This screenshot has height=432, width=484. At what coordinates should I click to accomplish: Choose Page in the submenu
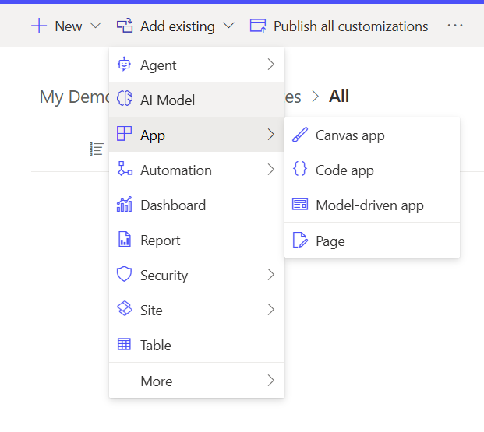point(372,241)
